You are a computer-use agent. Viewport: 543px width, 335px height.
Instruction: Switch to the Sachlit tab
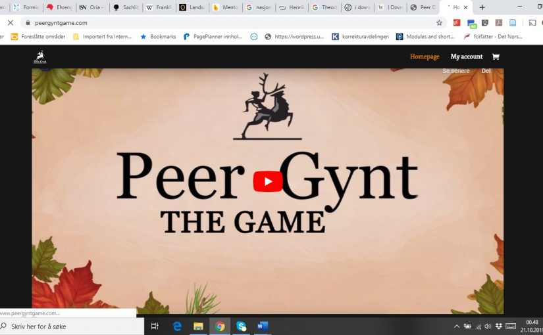126,7
